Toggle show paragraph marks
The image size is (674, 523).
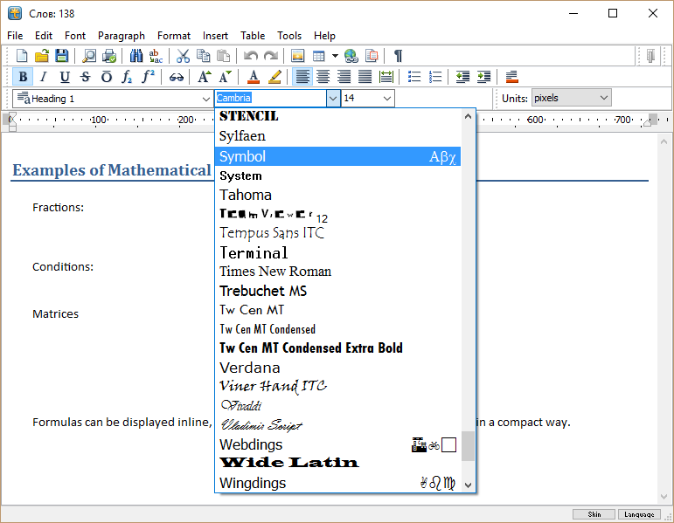click(x=398, y=56)
